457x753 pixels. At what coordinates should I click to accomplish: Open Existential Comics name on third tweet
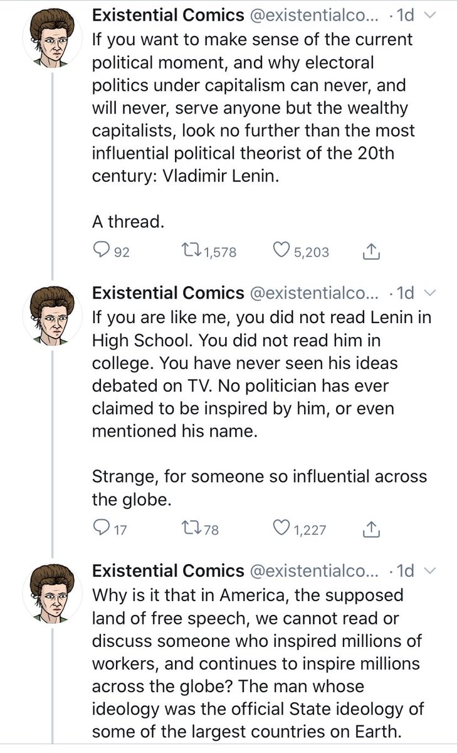168,570
